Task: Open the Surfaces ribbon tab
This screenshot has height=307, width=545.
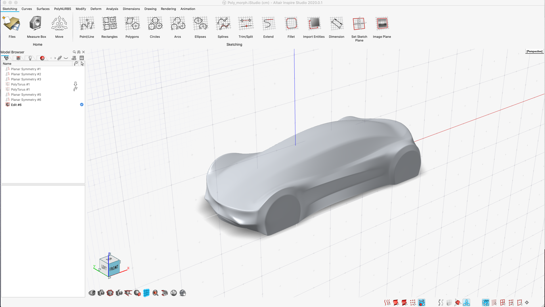Action: (43, 9)
